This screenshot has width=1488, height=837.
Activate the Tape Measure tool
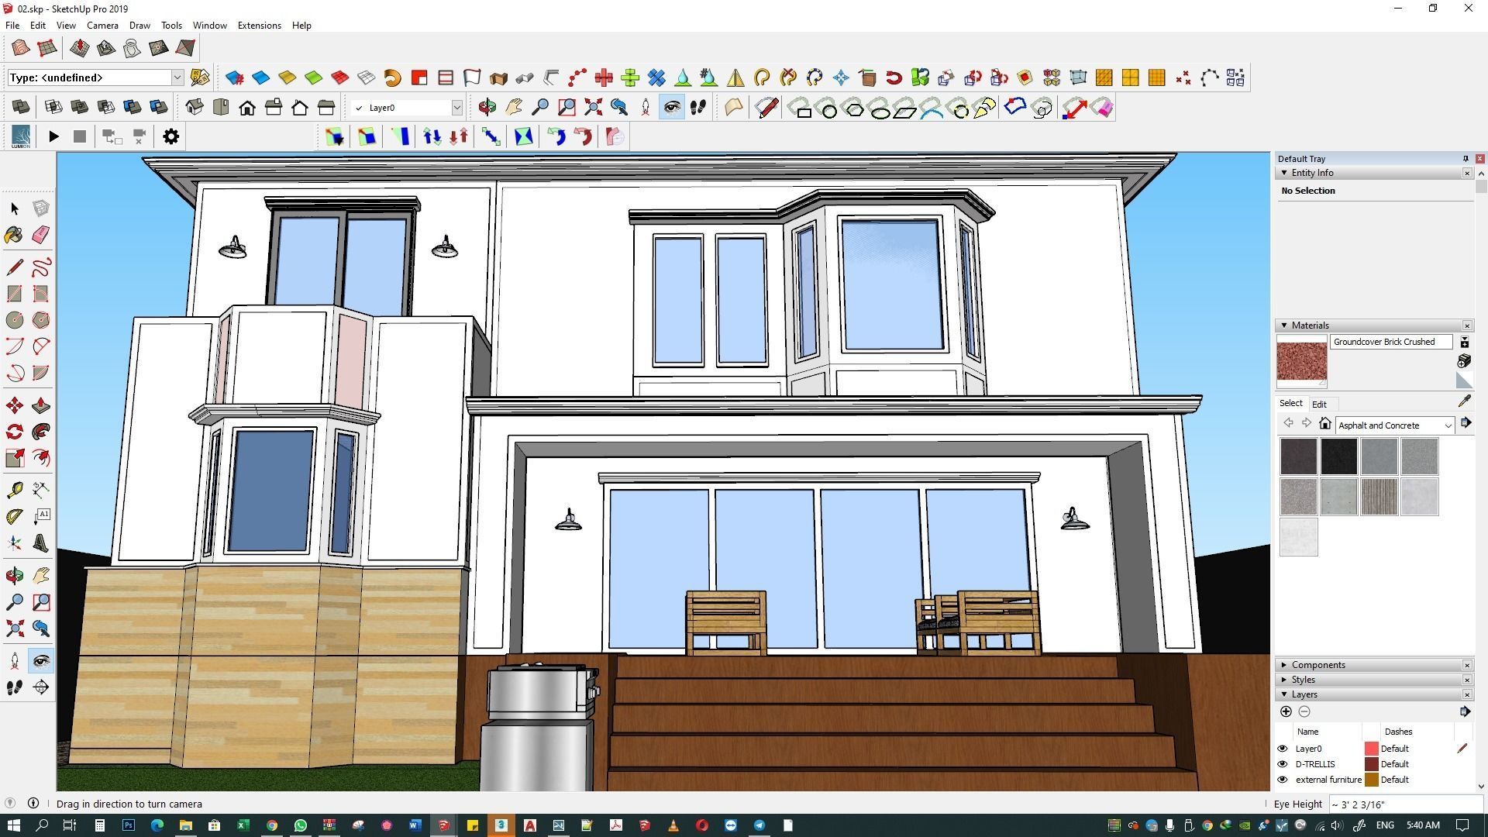(15, 490)
